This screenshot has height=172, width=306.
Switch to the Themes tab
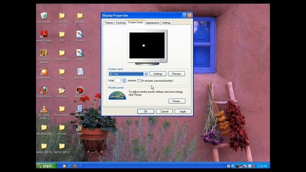click(109, 23)
